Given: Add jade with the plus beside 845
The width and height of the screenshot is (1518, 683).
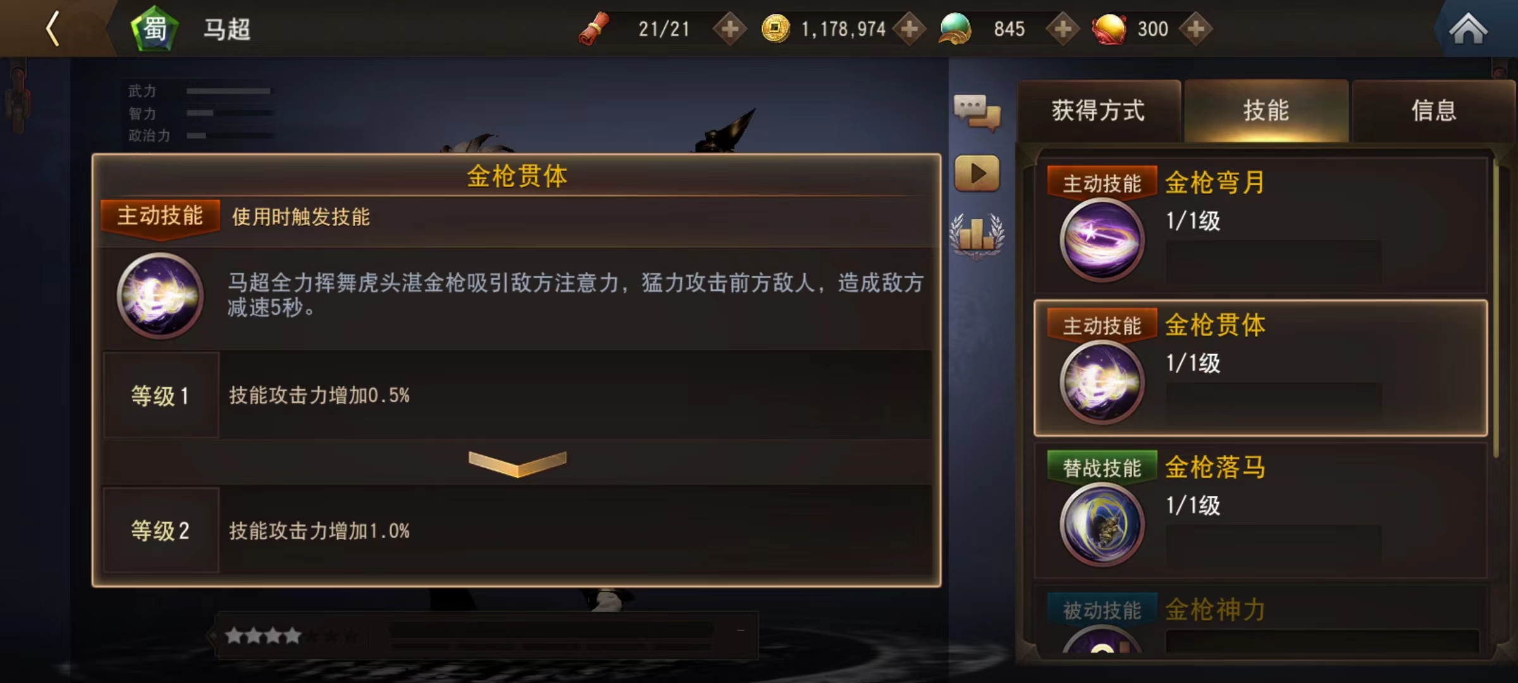Looking at the screenshot, I should [x=1063, y=29].
